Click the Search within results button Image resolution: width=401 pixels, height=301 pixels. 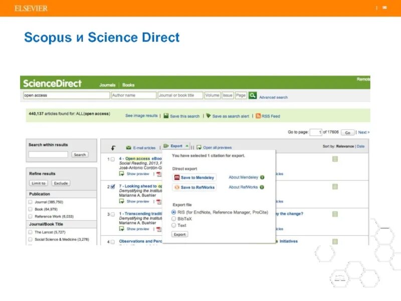point(80,155)
